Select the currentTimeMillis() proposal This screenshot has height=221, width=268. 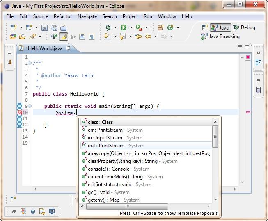[147, 177]
